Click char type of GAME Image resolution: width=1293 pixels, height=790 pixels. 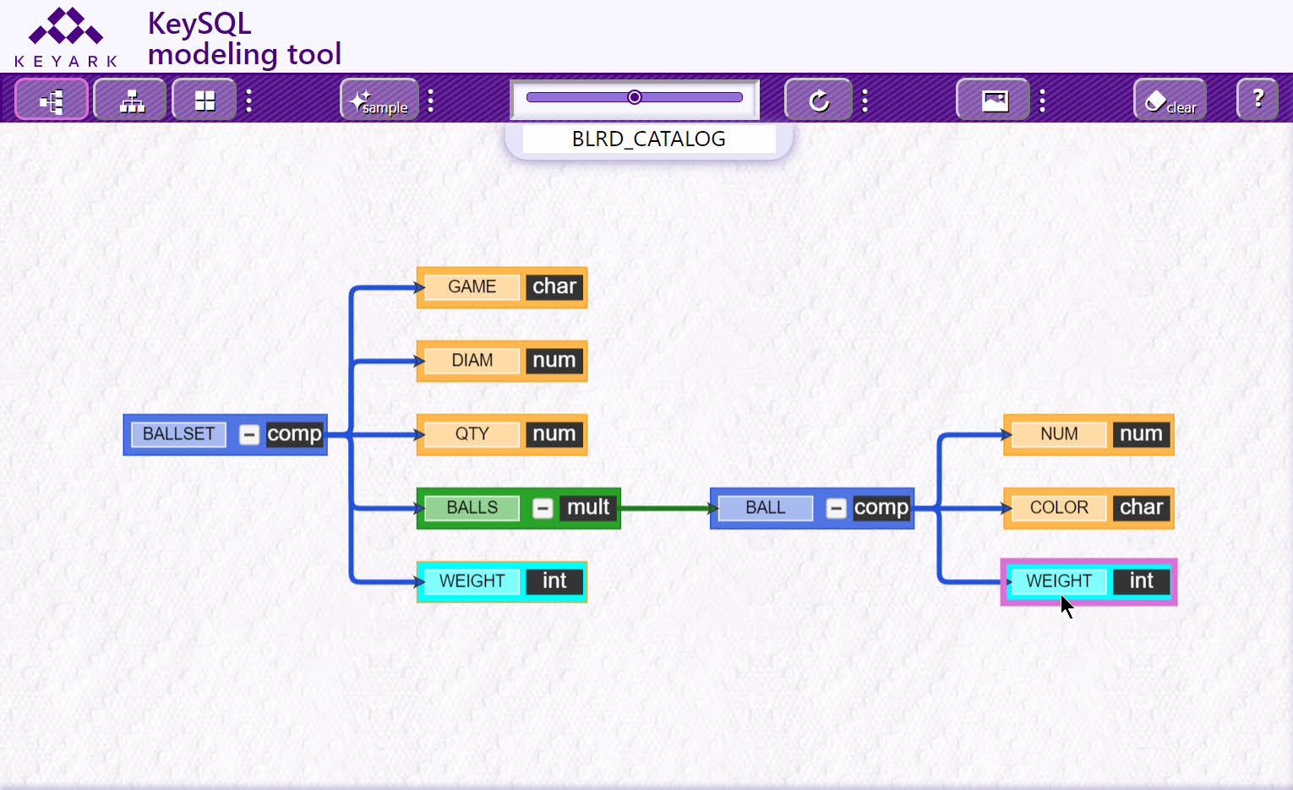554,287
